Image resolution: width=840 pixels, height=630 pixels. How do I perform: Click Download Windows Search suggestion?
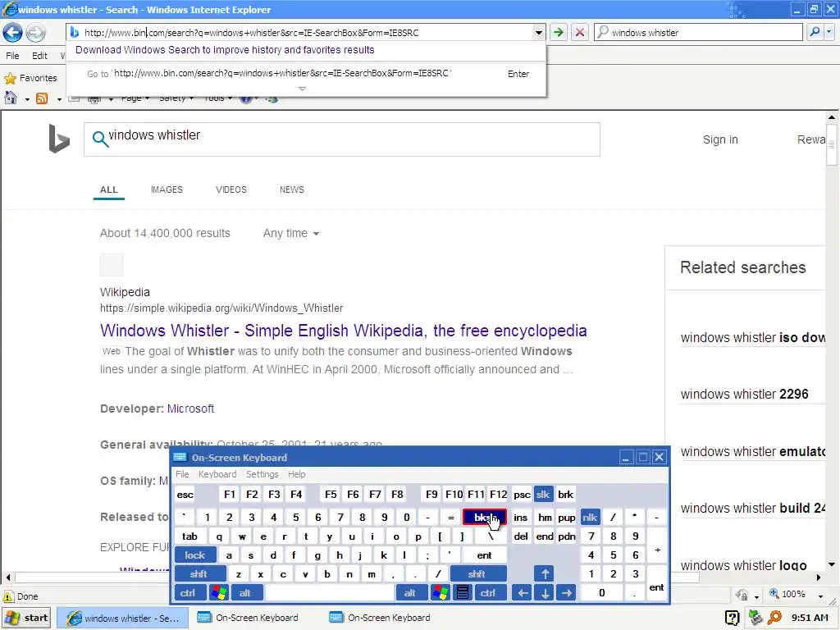tap(225, 50)
